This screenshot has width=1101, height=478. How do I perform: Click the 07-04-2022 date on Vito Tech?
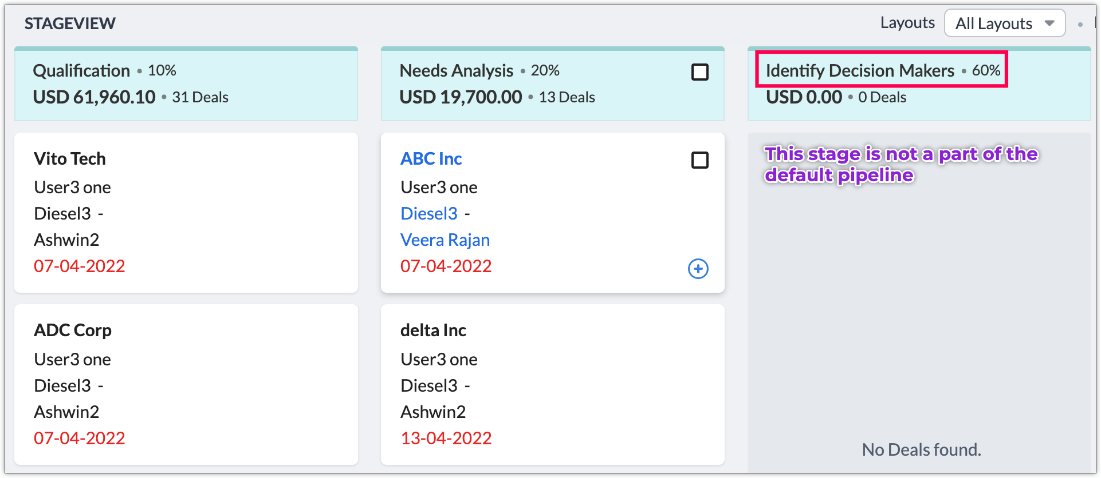click(79, 266)
